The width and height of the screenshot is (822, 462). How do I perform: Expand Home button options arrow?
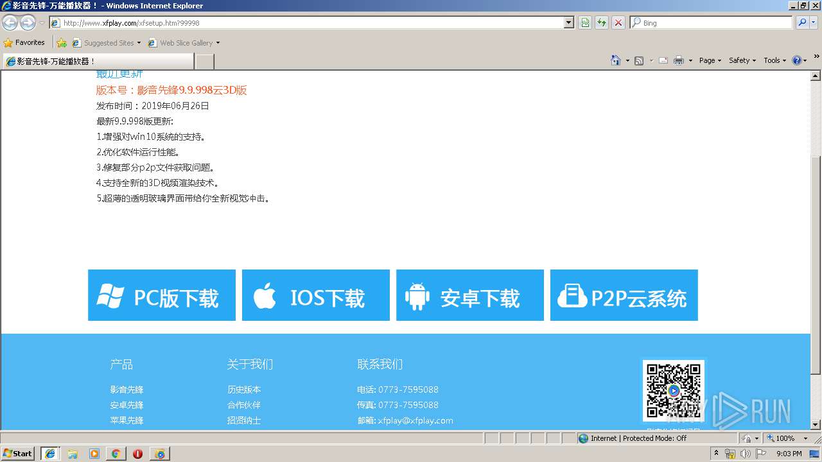(x=627, y=60)
